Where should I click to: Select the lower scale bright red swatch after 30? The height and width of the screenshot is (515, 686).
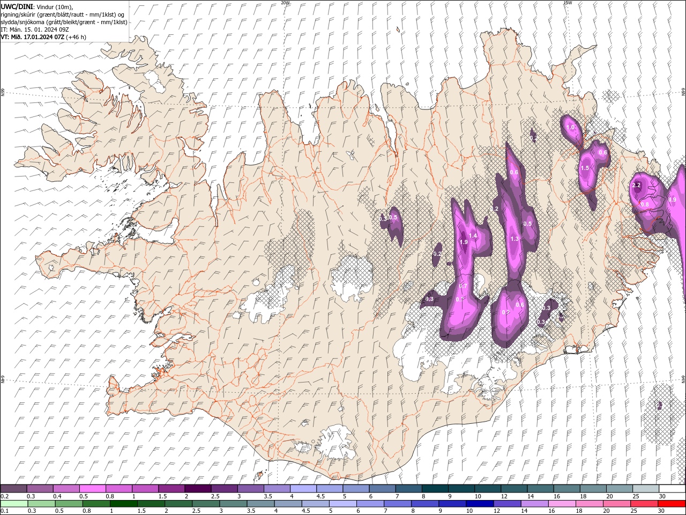tap(672, 504)
